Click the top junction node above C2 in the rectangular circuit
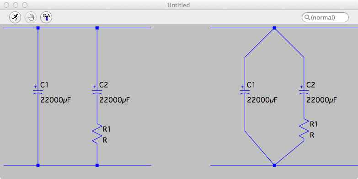The image size is (358, 179). coord(97,28)
